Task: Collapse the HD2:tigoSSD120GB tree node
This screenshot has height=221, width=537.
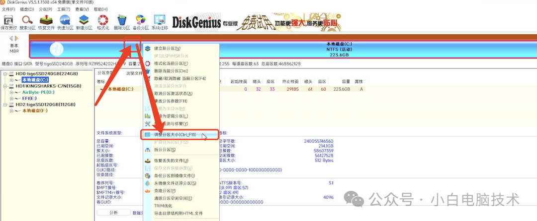Action: (5, 105)
